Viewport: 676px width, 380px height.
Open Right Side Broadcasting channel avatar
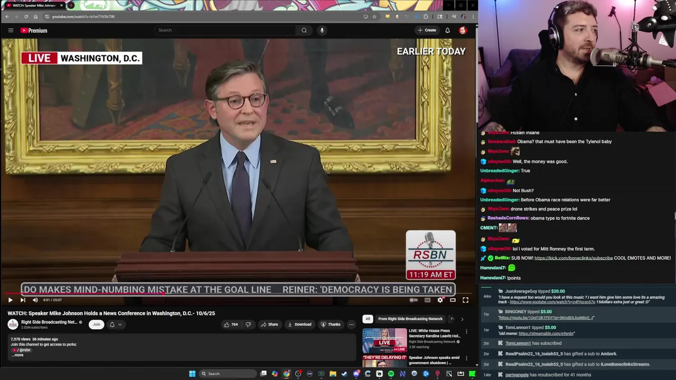(x=13, y=324)
